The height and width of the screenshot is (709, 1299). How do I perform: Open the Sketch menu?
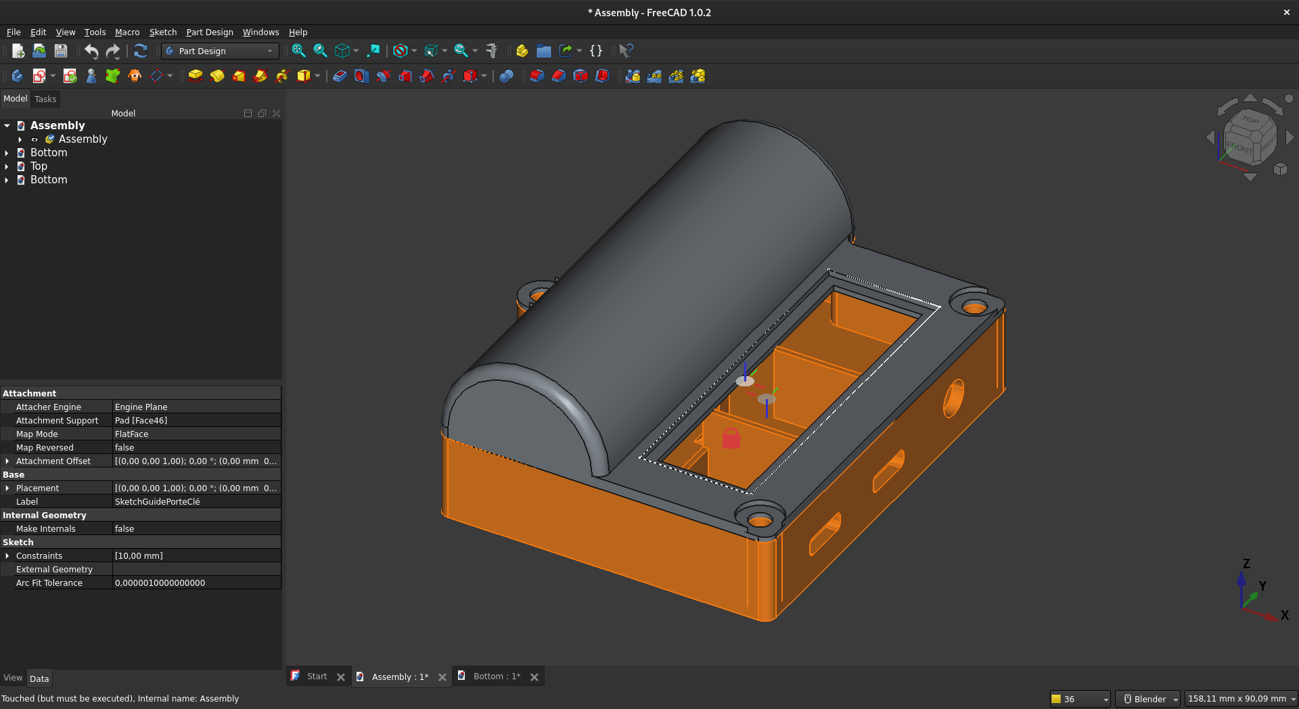coord(162,32)
